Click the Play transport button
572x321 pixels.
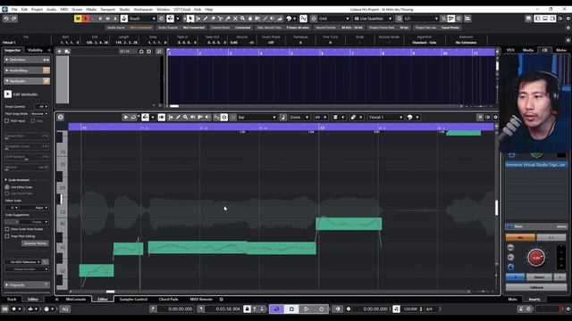click(x=307, y=309)
